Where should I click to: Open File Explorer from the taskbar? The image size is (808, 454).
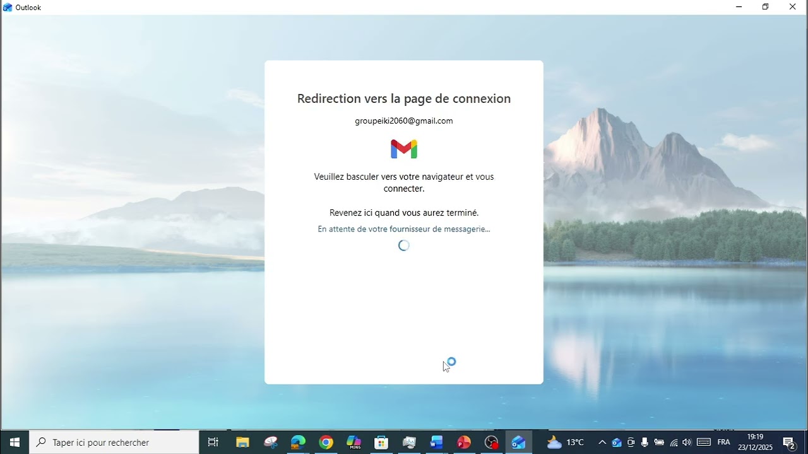(x=242, y=442)
